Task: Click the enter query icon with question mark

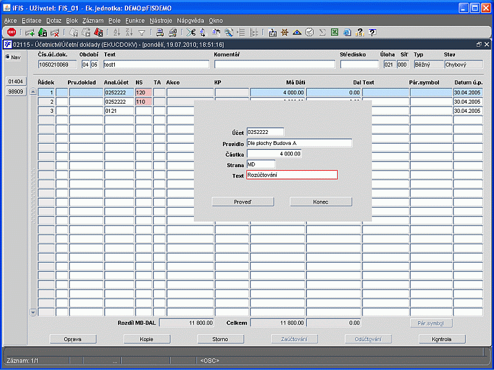Action: 73,32
